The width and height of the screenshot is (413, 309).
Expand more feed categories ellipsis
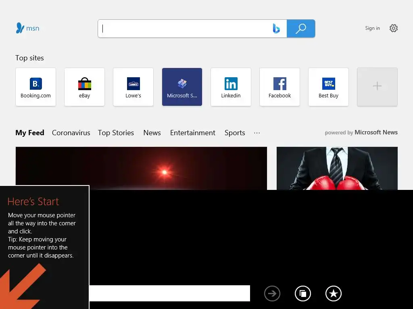click(x=257, y=133)
